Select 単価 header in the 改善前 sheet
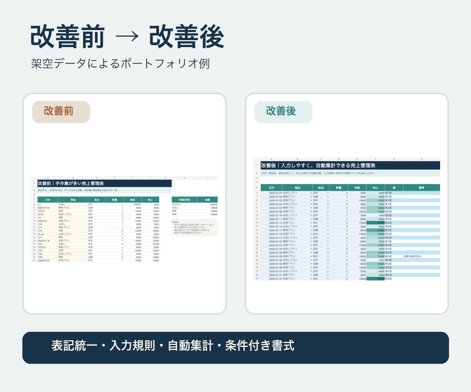Viewport: 471px width, 392px height. 132,200
